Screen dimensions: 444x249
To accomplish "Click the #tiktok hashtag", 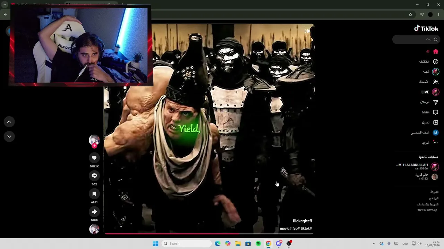I will click(306, 229).
